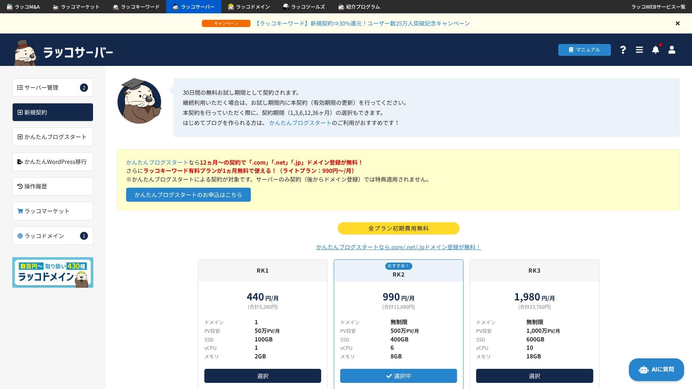
Task: Click かんたんブログスタートのお申込はこちら button
Action: click(x=188, y=194)
